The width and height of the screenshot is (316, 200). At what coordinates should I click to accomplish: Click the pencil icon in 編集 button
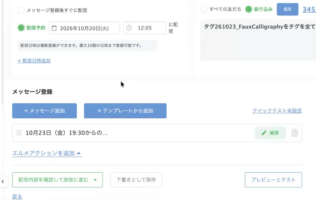pyautogui.click(x=264, y=133)
